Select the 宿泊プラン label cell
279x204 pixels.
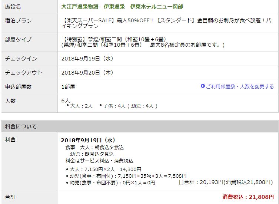coord(29,23)
